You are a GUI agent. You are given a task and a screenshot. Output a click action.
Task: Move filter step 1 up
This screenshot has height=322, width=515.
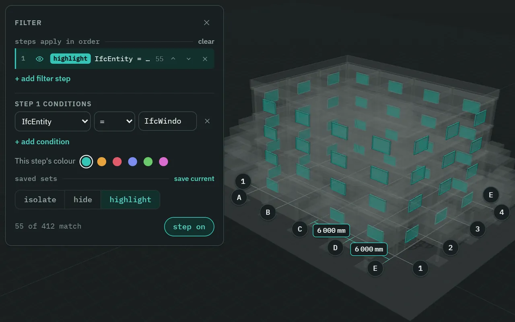point(173,59)
